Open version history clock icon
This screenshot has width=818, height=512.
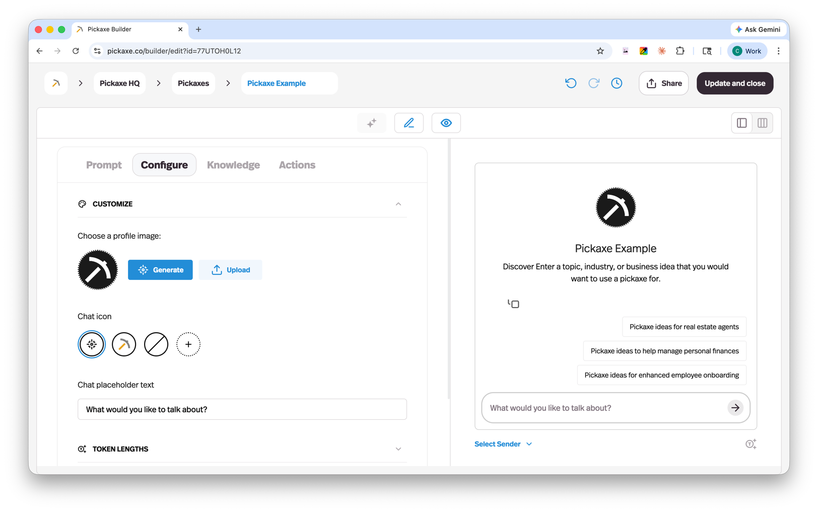(617, 83)
